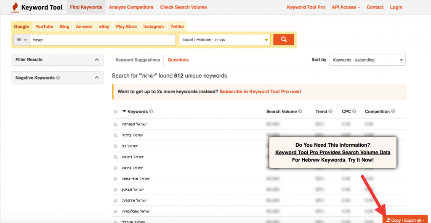Open the Contact link
The image size is (431, 223).
tap(375, 7)
